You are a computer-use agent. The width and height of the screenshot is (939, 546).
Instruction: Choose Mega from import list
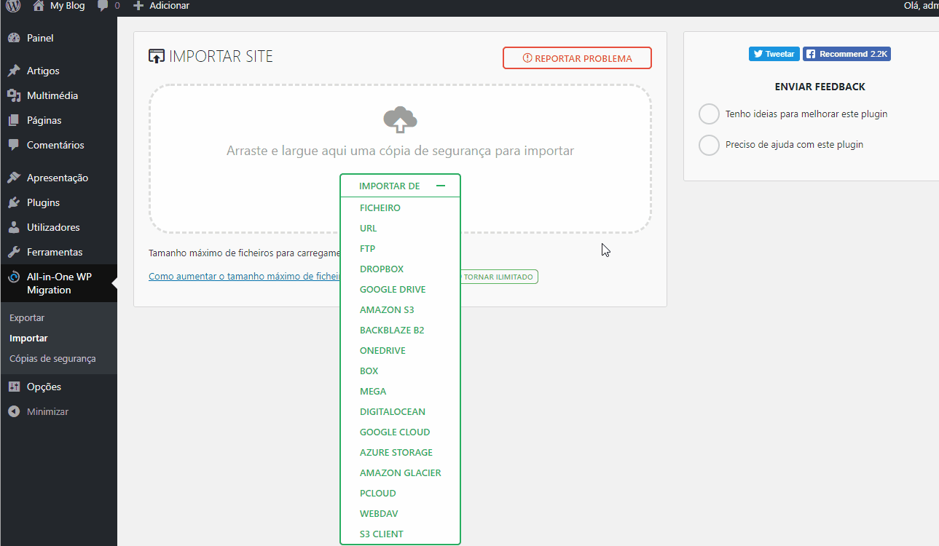373,392
